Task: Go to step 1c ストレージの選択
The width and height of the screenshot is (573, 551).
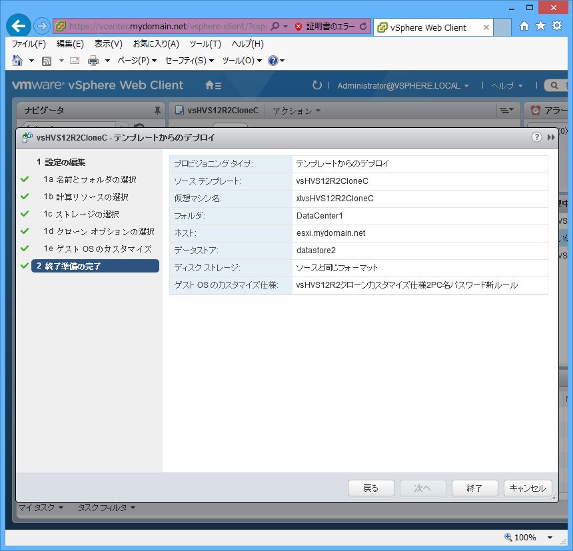Action: coord(81,214)
